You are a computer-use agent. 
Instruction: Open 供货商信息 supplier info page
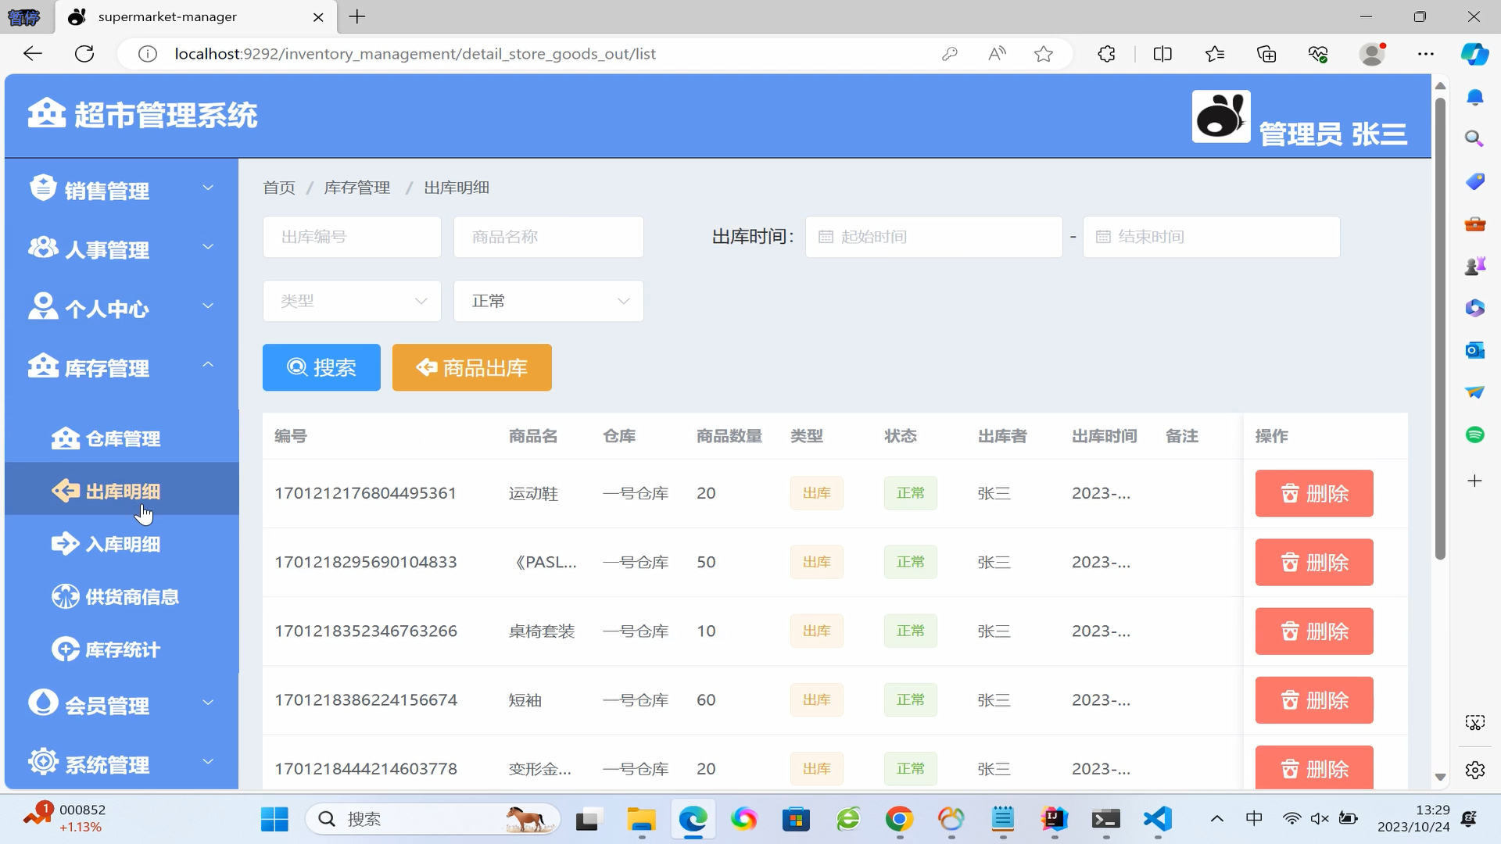tap(65, 596)
